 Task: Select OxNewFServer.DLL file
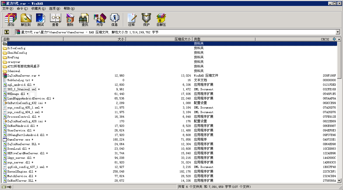click(22, 181)
